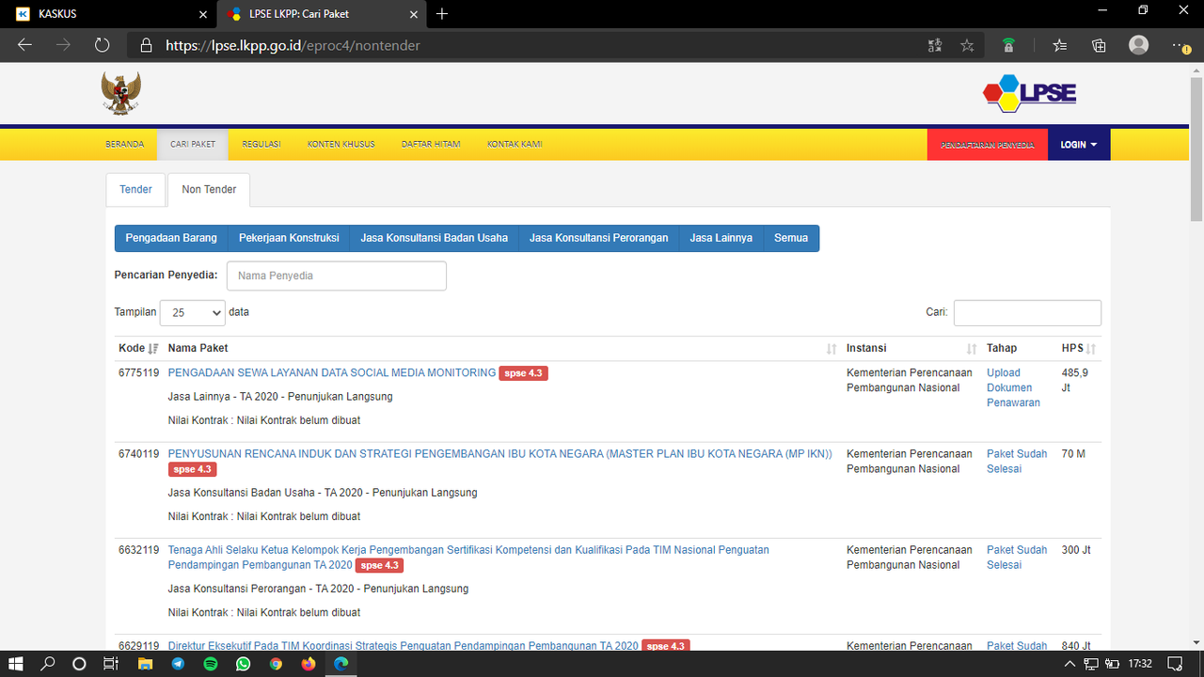Click the PENDAFTARAN PENYEDIA button
Viewport: 1204px width, 677px height.
[x=988, y=145]
